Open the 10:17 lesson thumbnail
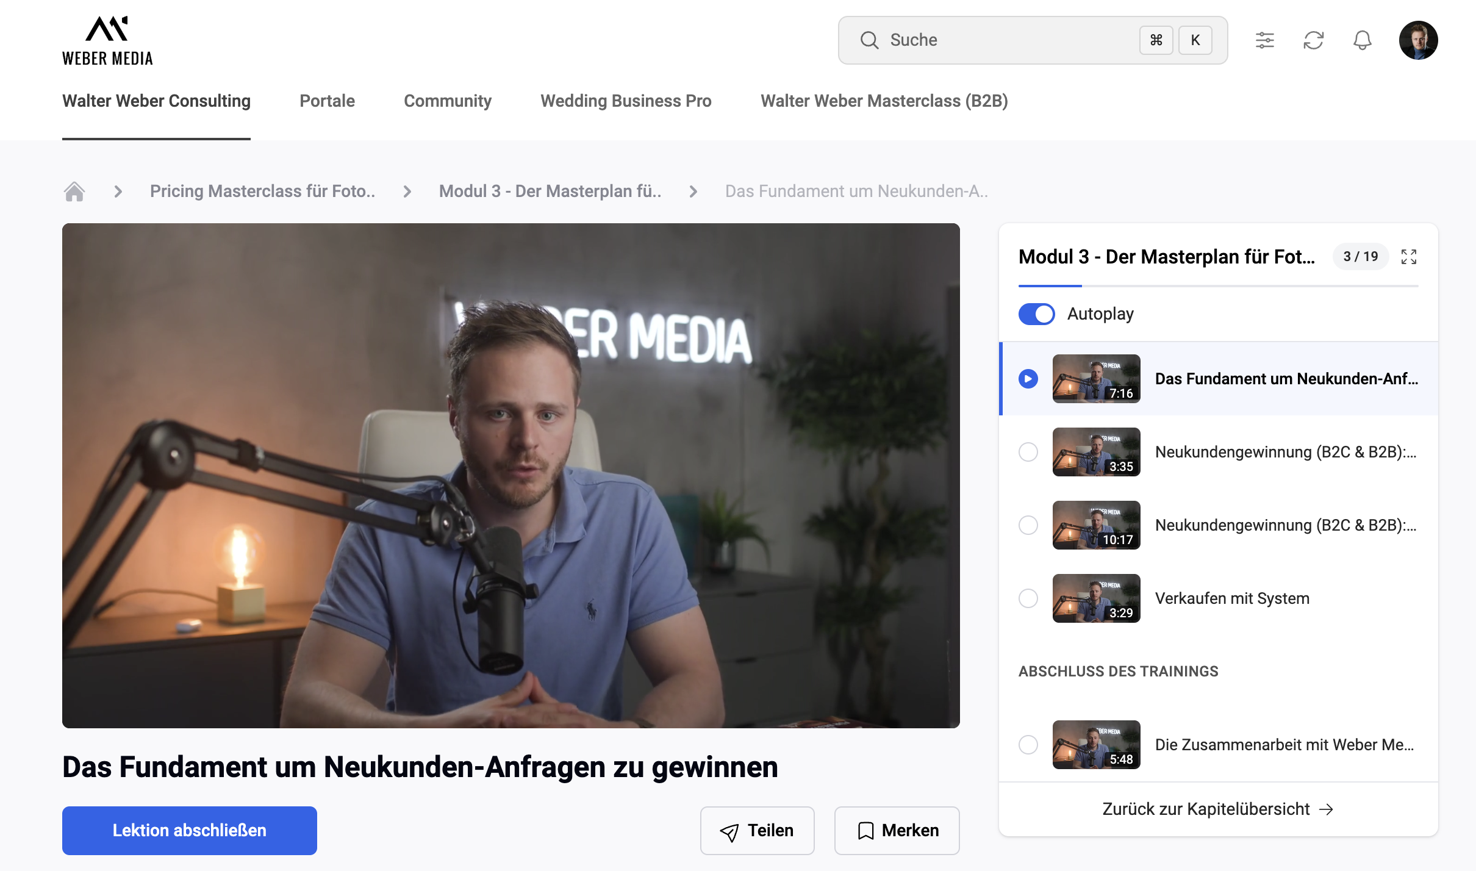This screenshot has height=871, width=1476. (x=1097, y=525)
